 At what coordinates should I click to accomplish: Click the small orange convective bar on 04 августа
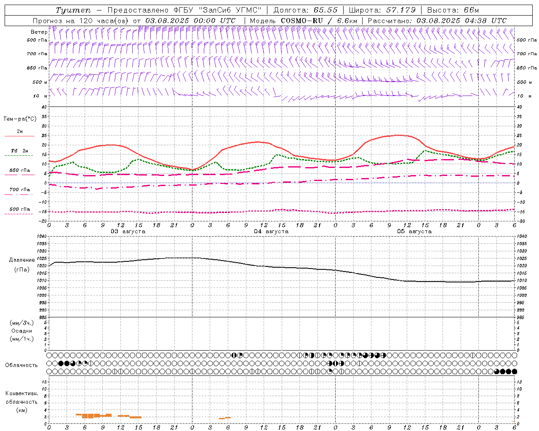point(225,418)
